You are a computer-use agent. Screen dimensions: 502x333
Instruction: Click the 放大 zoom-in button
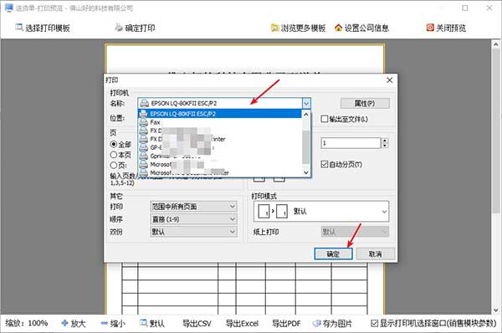74,324
